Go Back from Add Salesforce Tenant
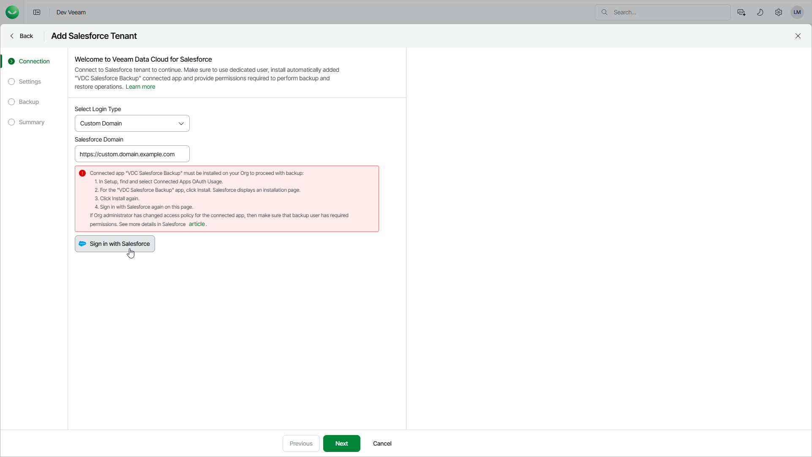 click(x=22, y=36)
